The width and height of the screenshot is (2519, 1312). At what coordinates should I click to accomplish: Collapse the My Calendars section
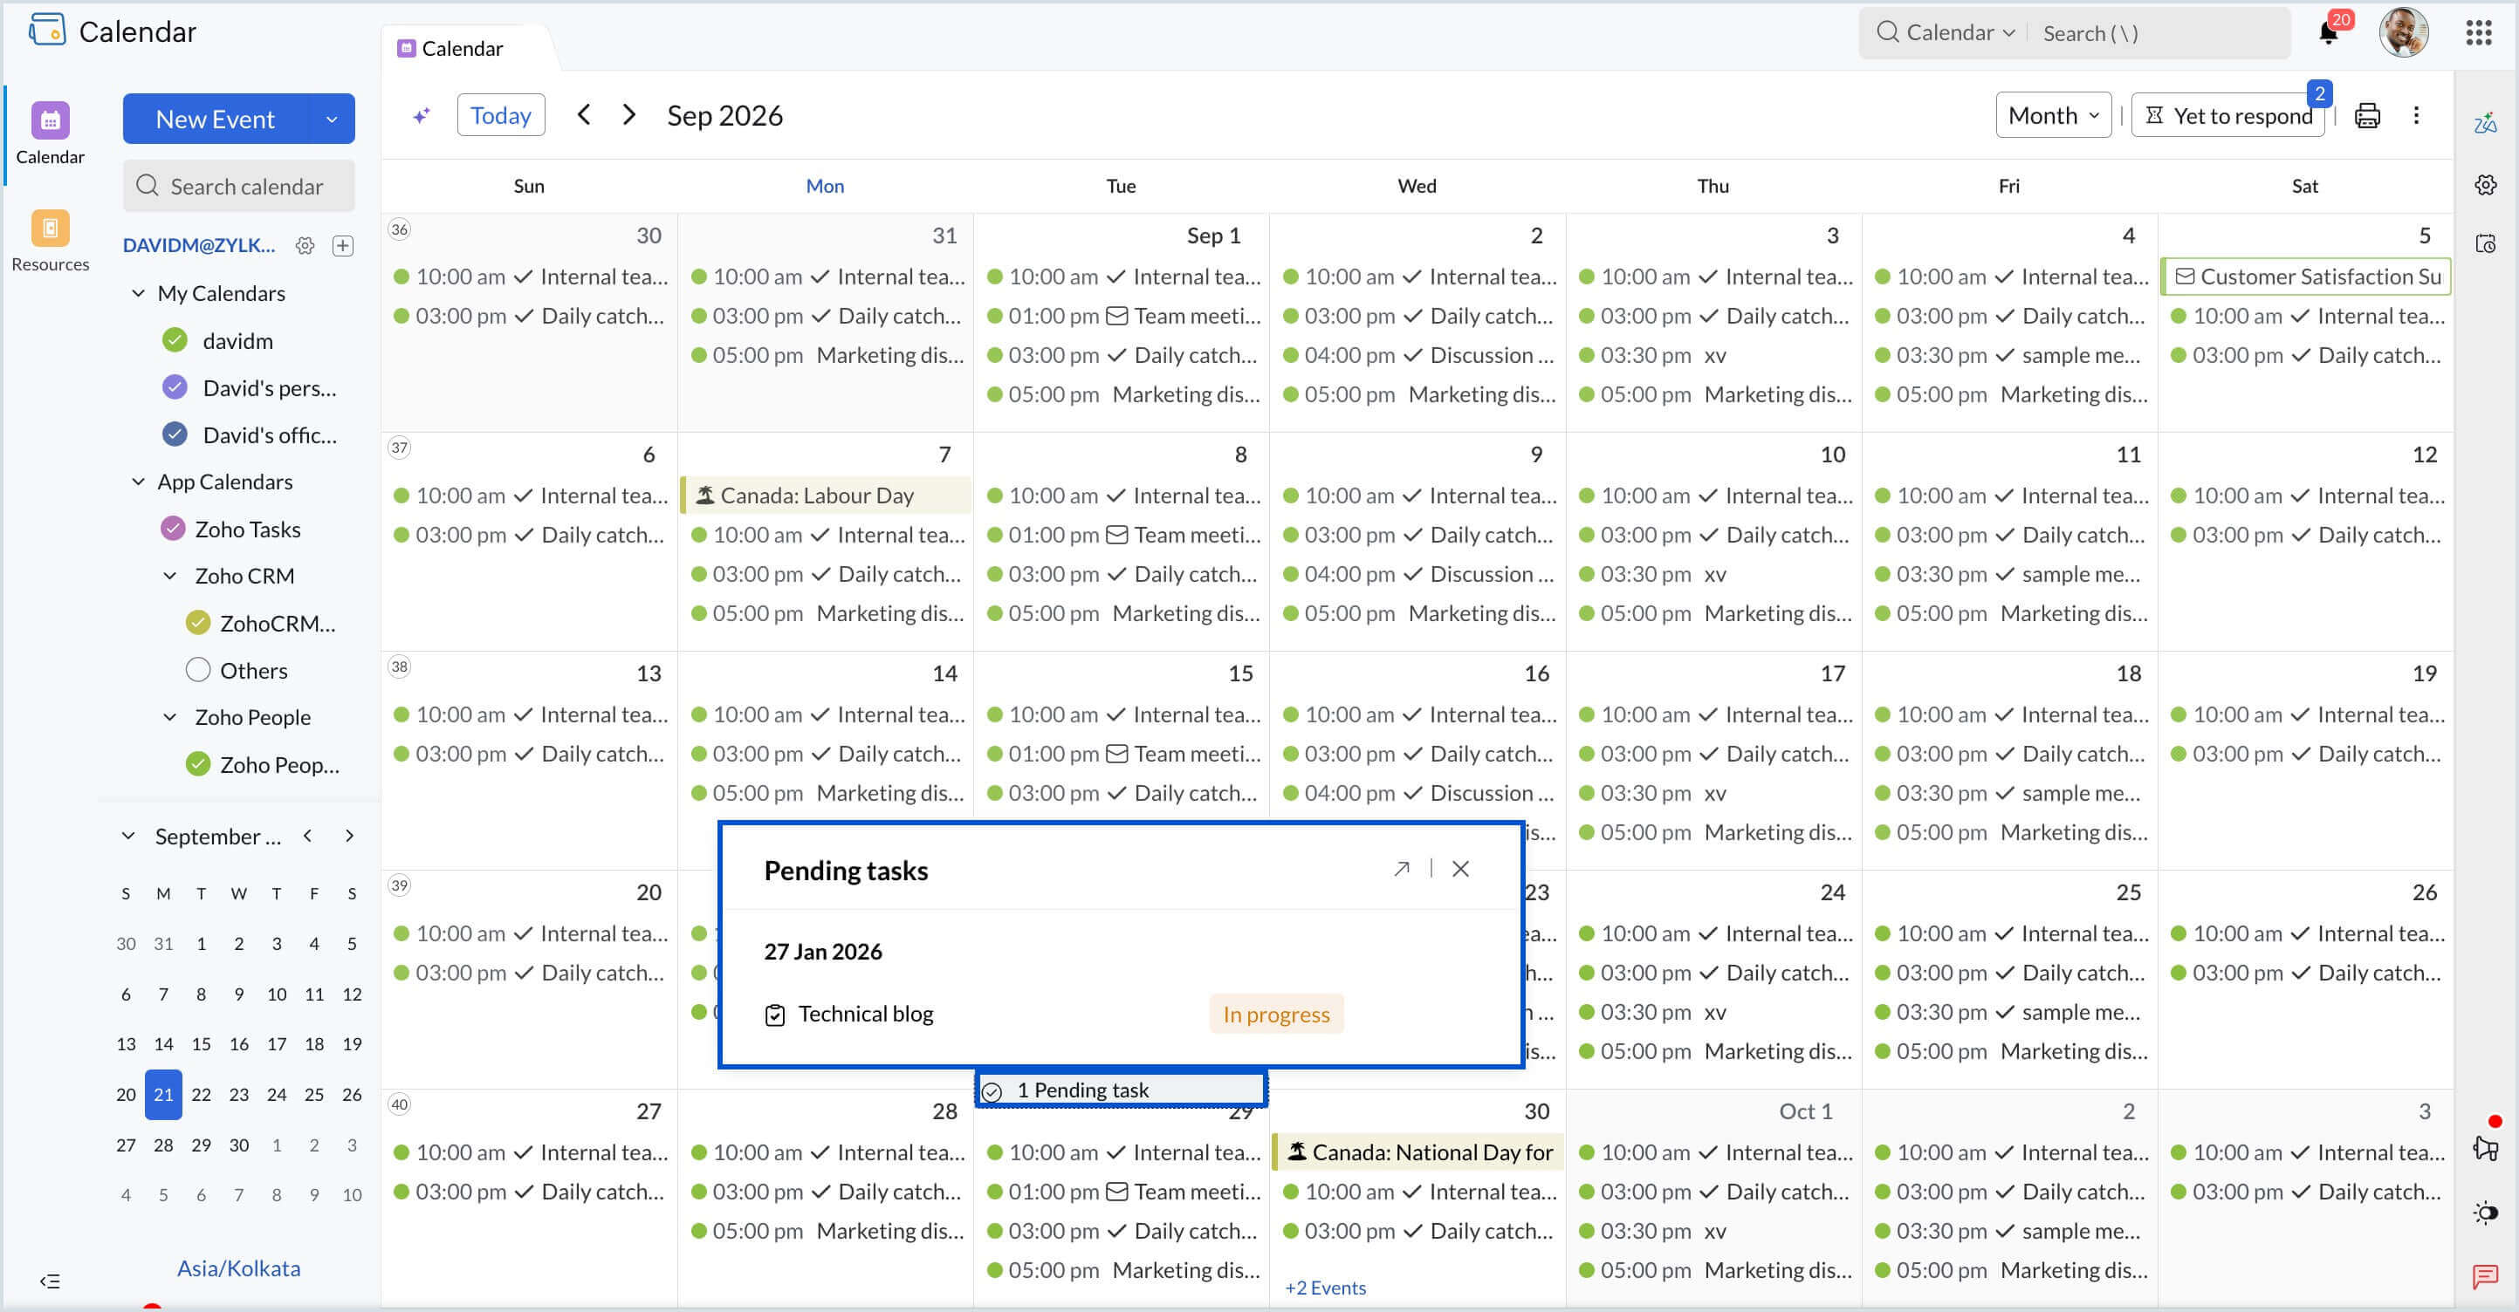[x=138, y=293]
